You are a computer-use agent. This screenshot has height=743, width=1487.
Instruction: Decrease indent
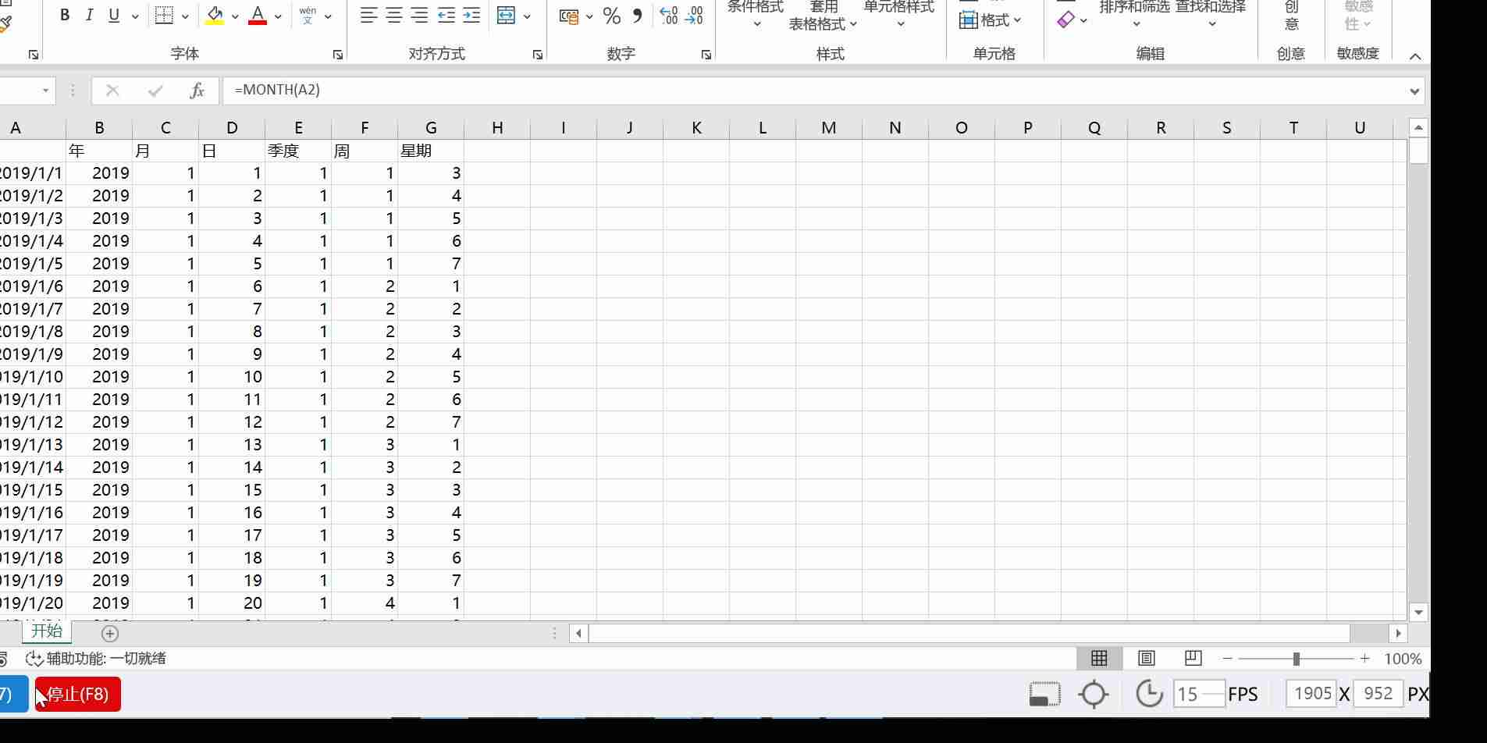[446, 16]
